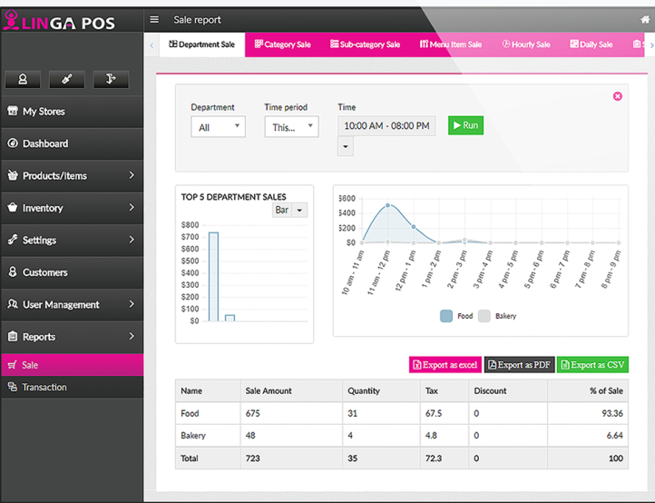Sort by Quantity column header

[381, 391]
